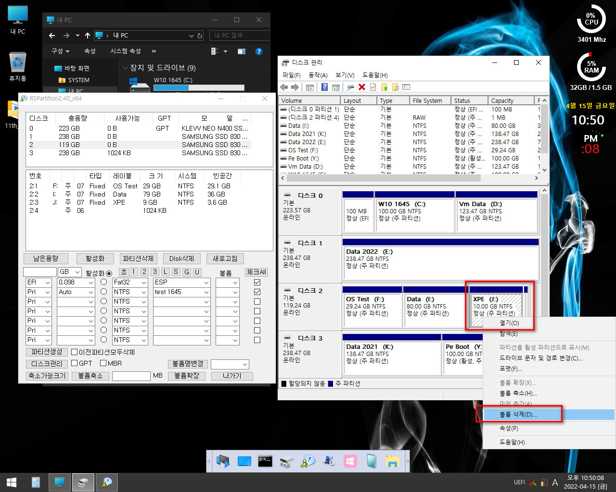This screenshot has width=616, height=492.
Task: Click the 내 PC 검색 search box
Action: pyautogui.click(x=239, y=36)
